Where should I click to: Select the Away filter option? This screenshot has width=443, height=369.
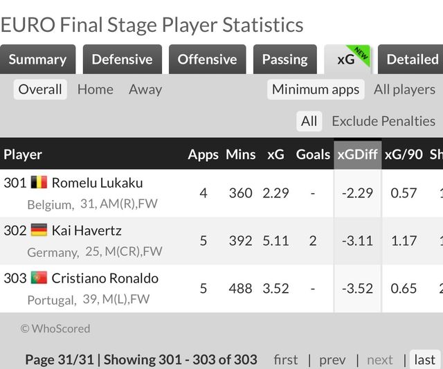coord(145,89)
